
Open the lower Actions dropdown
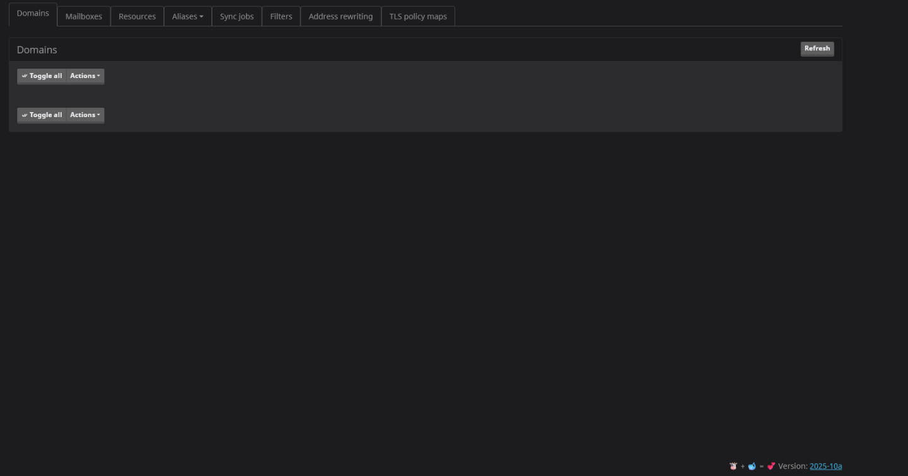85,115
